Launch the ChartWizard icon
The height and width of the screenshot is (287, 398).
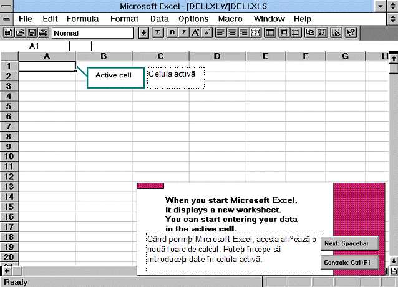point(336,32)
